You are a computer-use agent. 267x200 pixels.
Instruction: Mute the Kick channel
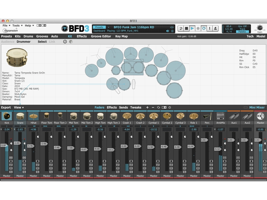[11, 168]
